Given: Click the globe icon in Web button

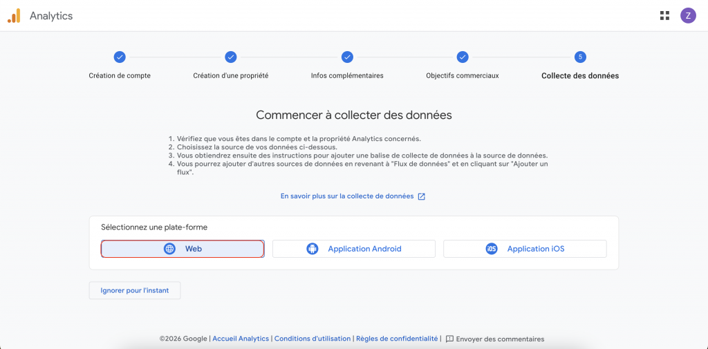Looking at the screenshot, I should [169, 249].
